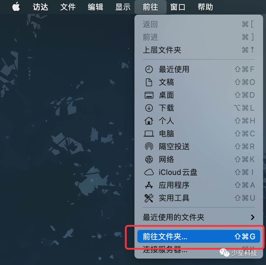Click the 实用工具 tools icon

click(149, 198)
